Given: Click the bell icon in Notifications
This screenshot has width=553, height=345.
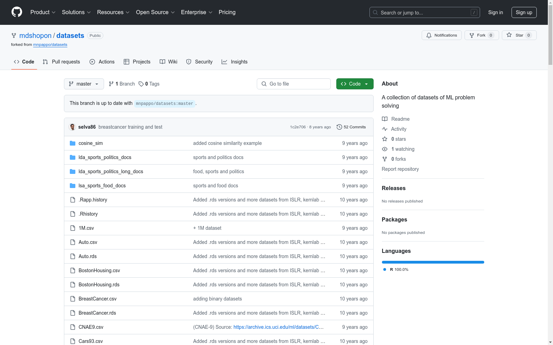Looking at the screenshot, I should (x=429, y=35).
